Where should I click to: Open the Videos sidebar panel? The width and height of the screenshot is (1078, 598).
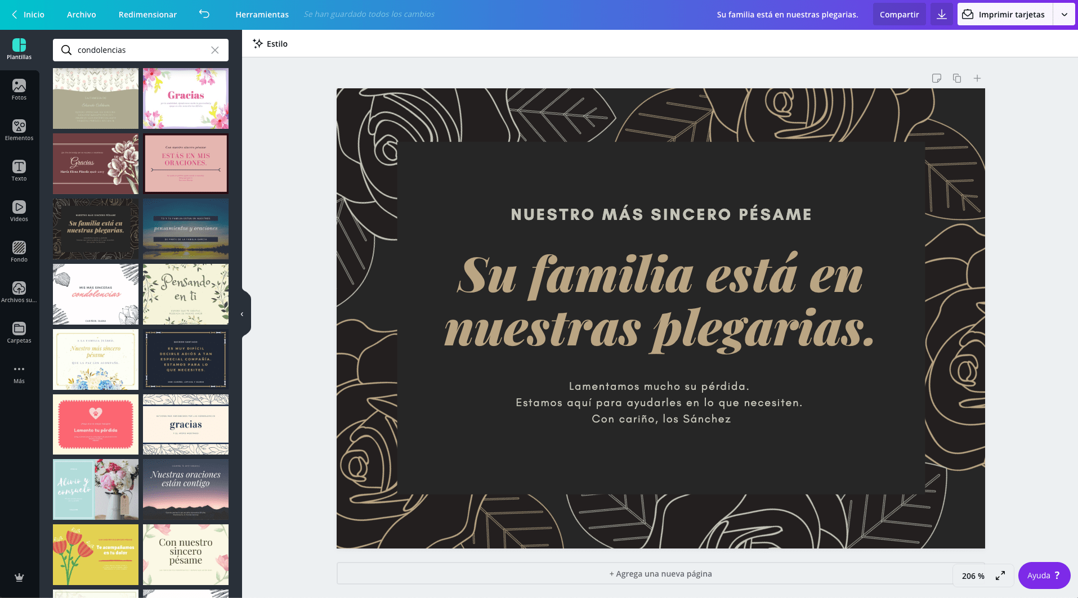click(x=19, y=212)
